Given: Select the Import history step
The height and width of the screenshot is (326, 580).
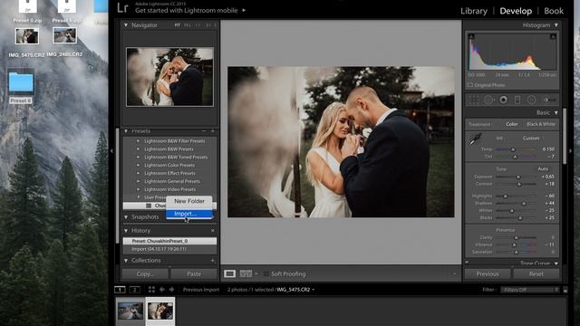Looking at the screenshot, I should (x=169, y=249).
